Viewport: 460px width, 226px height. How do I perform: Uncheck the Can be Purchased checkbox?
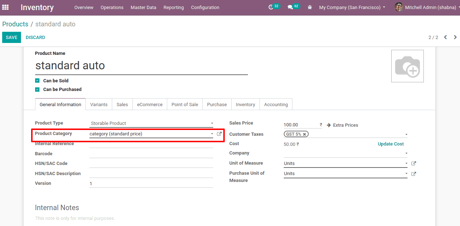(x=37, y=90)
